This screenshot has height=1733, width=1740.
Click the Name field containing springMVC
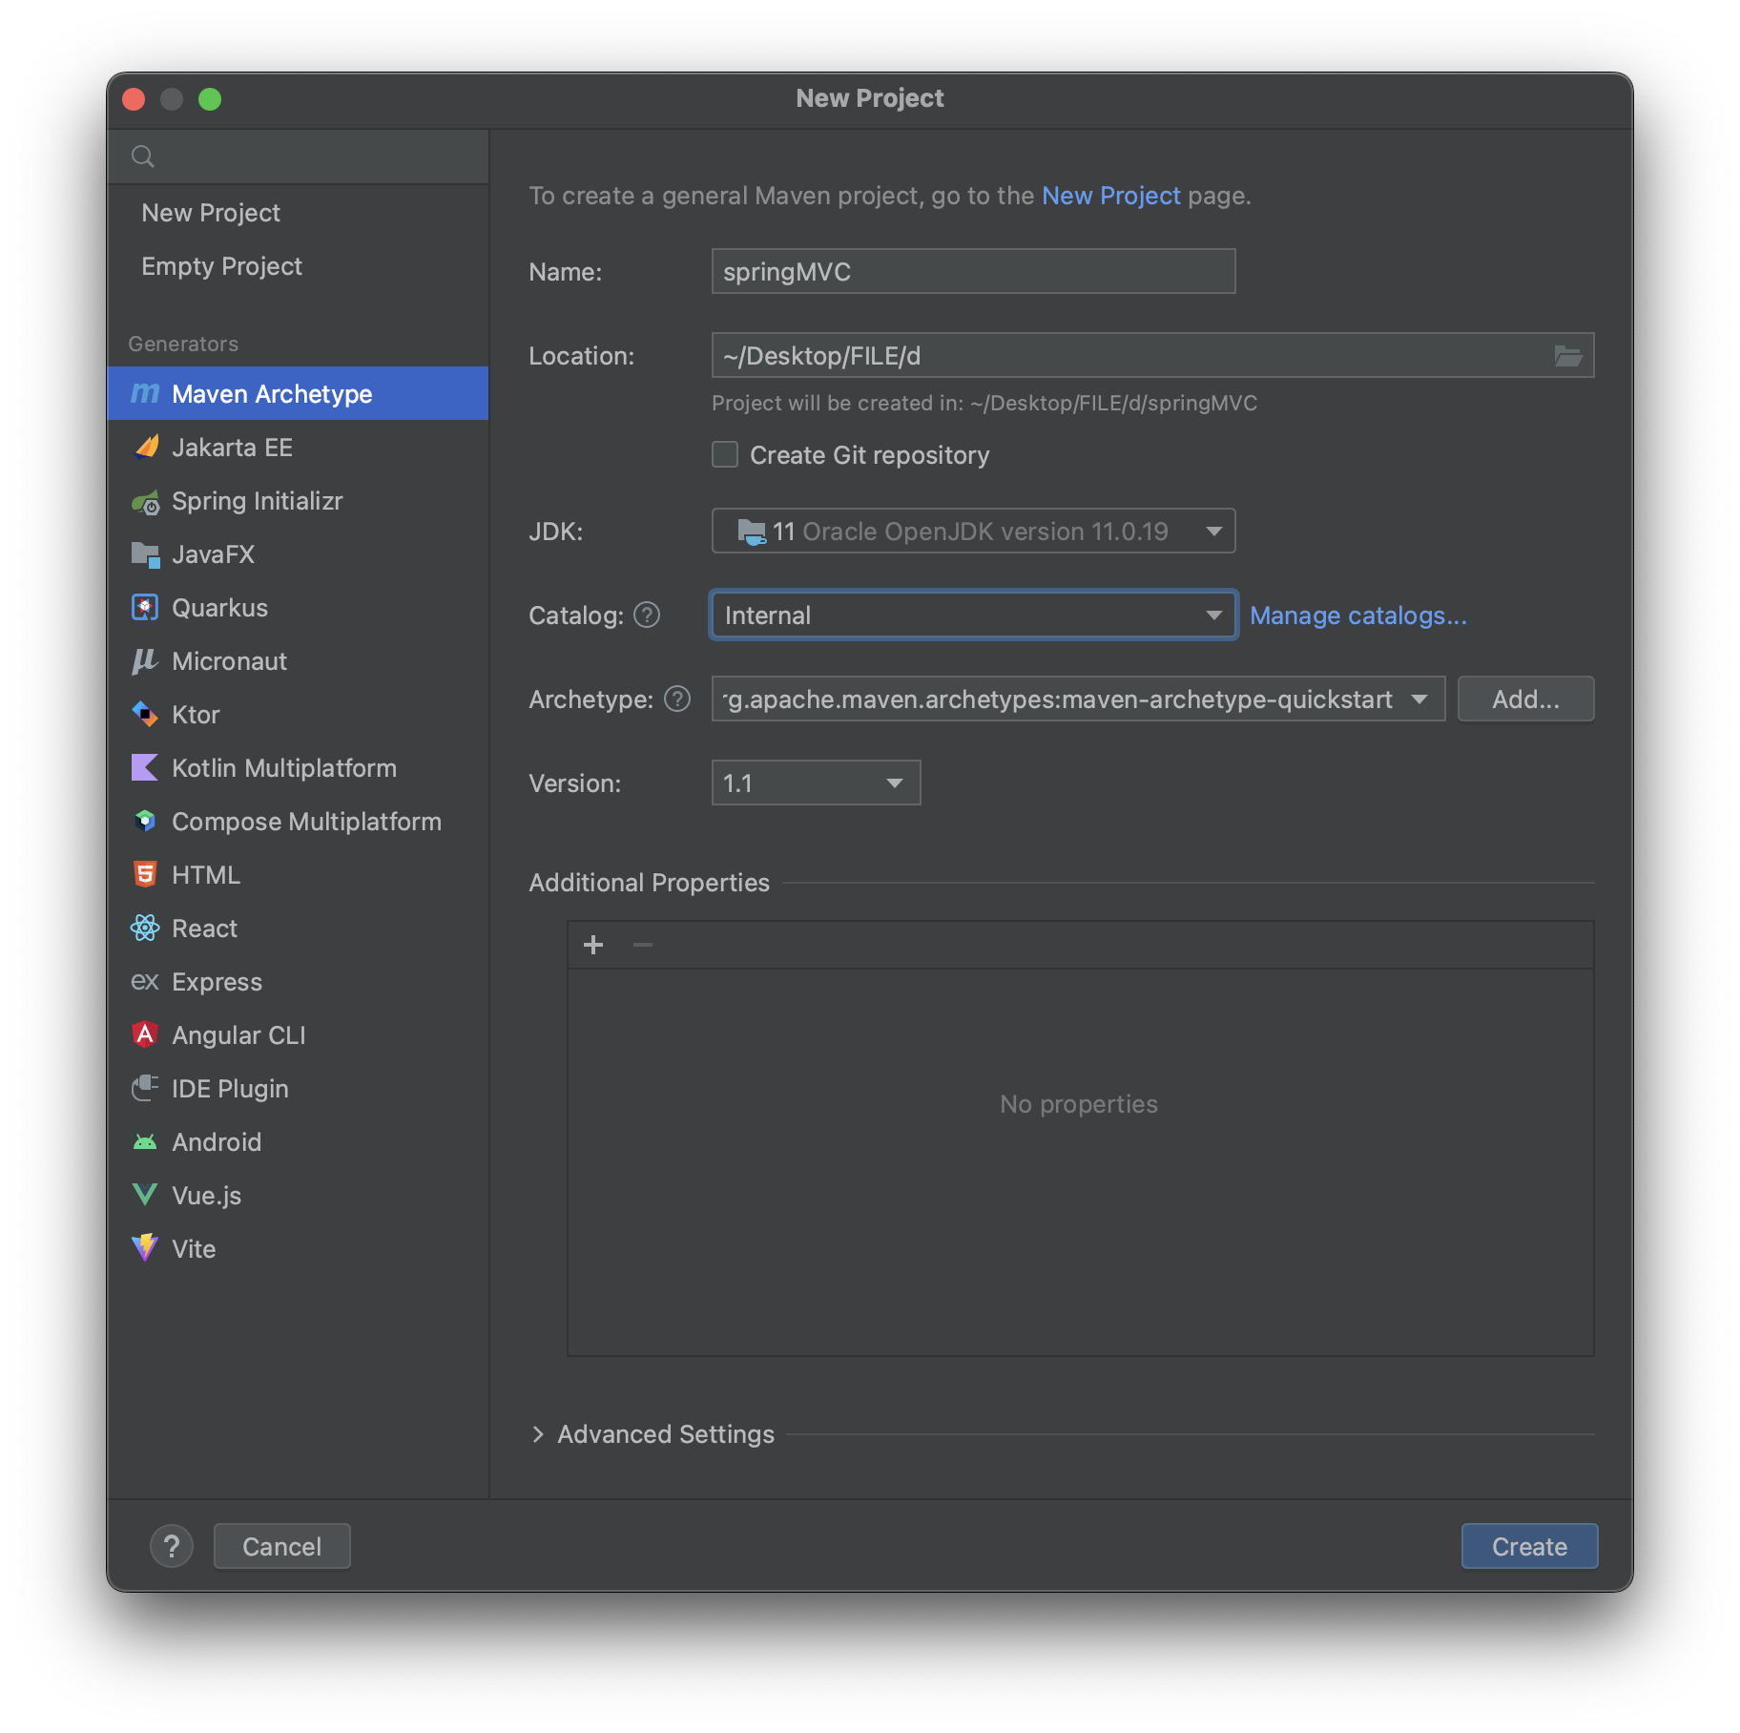click(973, 271)
